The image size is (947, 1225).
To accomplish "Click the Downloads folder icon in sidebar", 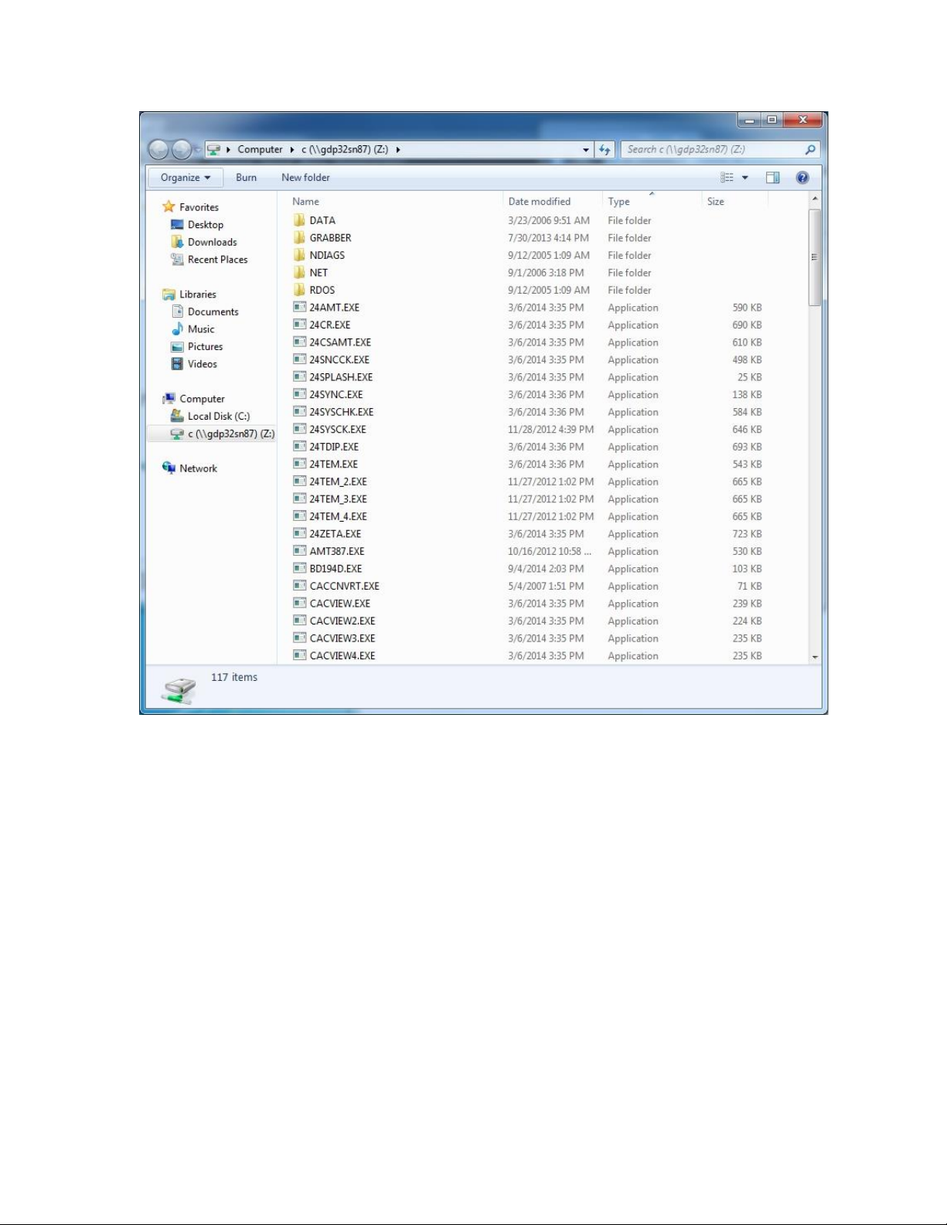I will click(177, 242).
